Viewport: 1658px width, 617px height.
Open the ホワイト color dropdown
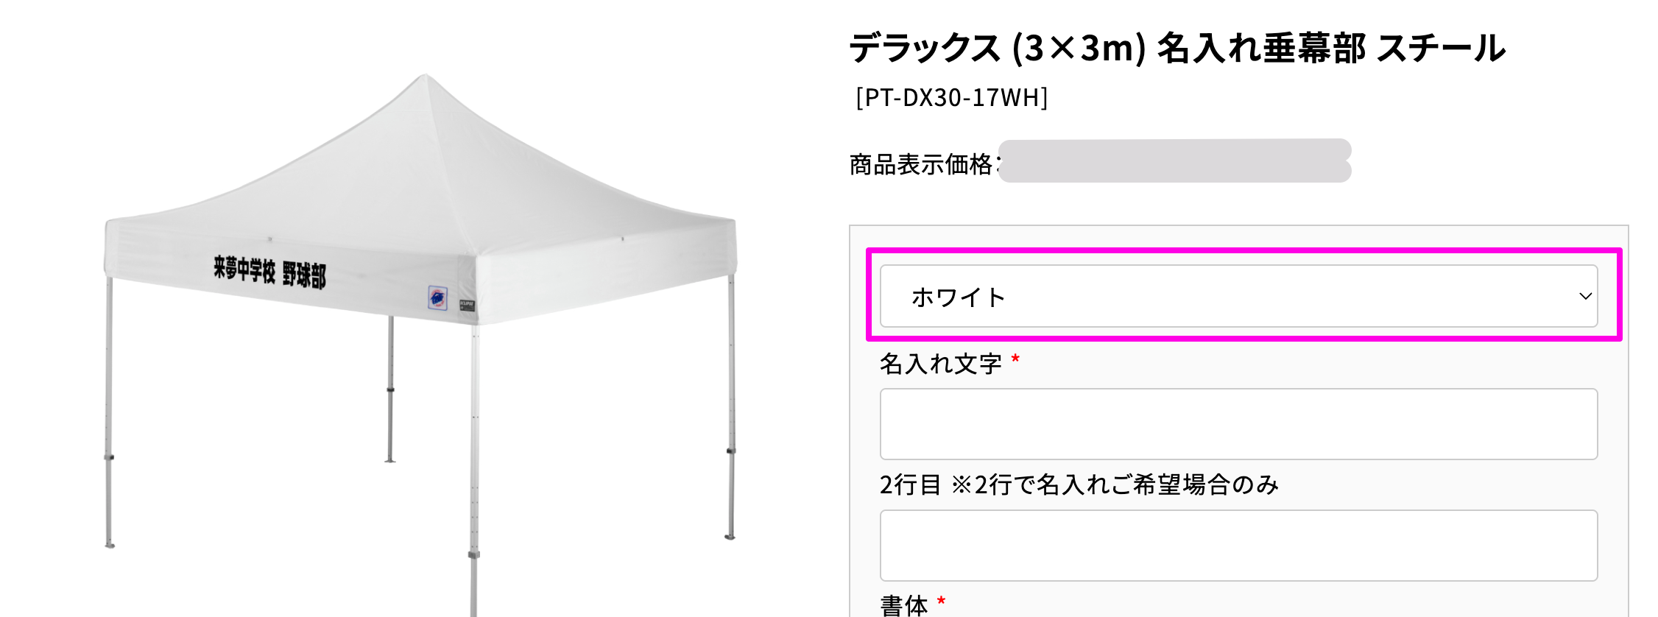click(x=1237, y=296)
